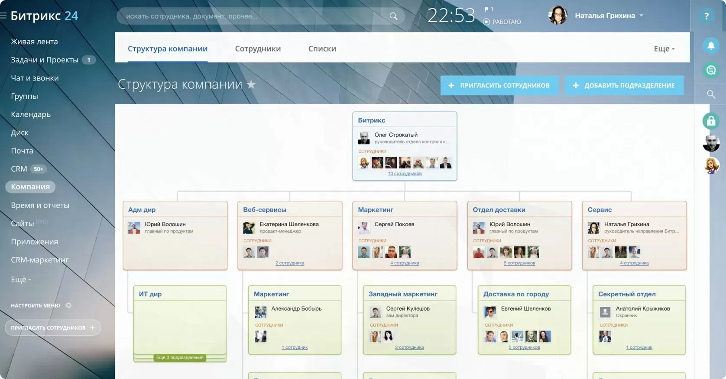Click Олег Строкатый's avatar in Битрикс card

[364, 138]
